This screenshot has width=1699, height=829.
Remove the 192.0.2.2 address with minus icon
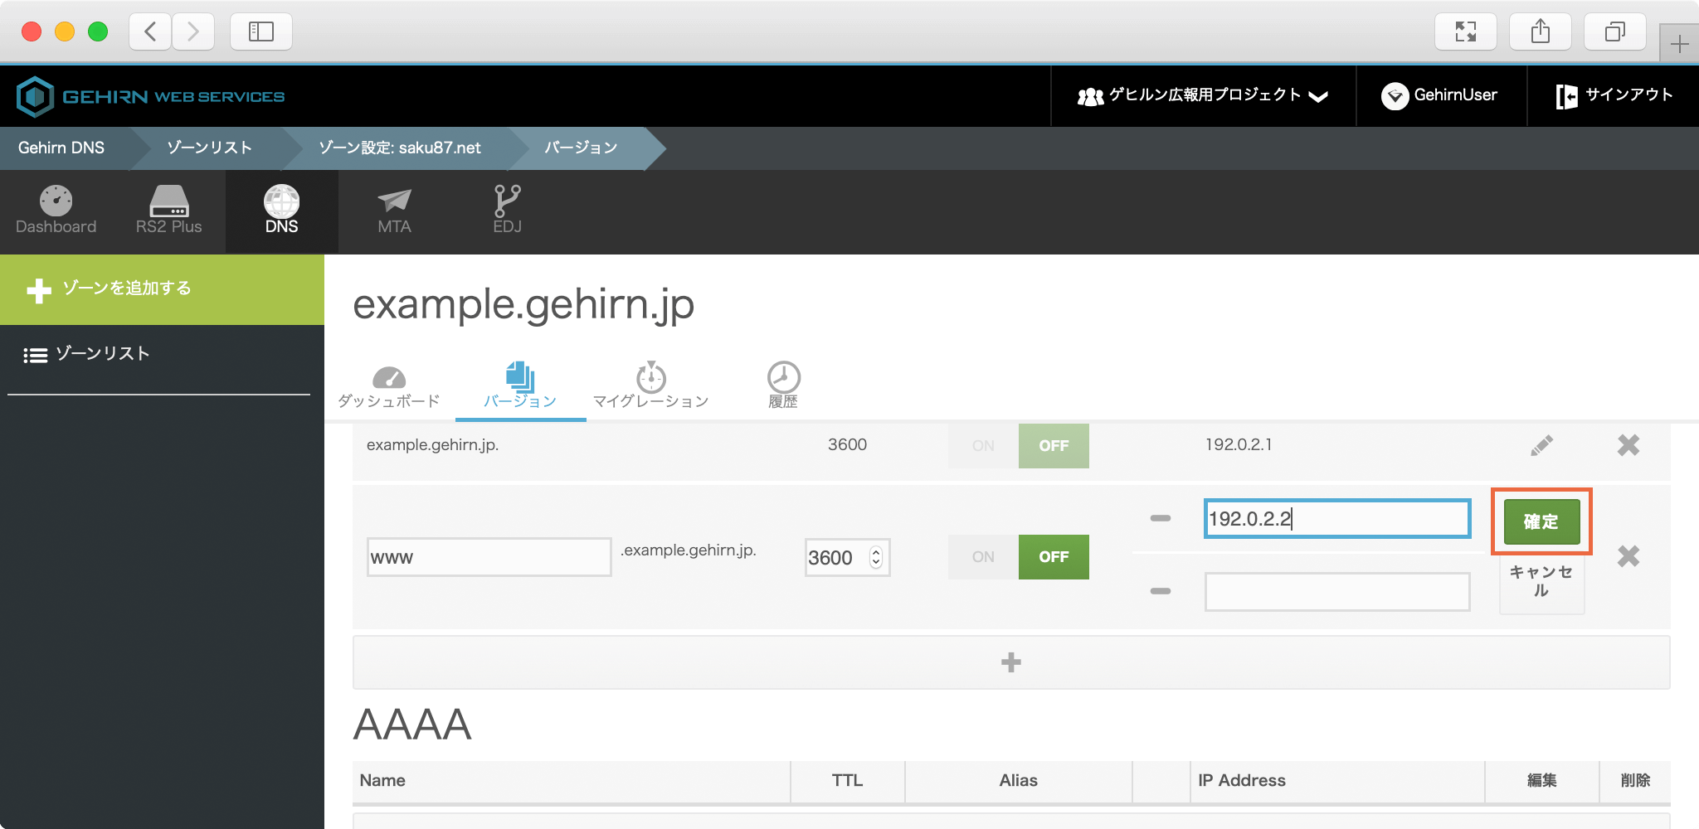pyautogui.click(x=1161, y=518)
